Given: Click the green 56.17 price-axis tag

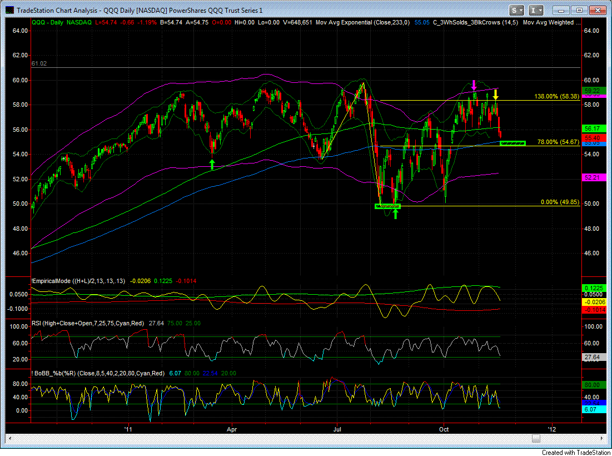Looking at the screenshot, I should [594, 128].
